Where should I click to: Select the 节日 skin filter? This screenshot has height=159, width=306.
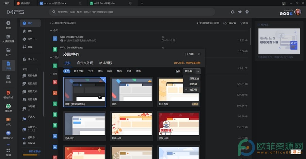point(91,71)
